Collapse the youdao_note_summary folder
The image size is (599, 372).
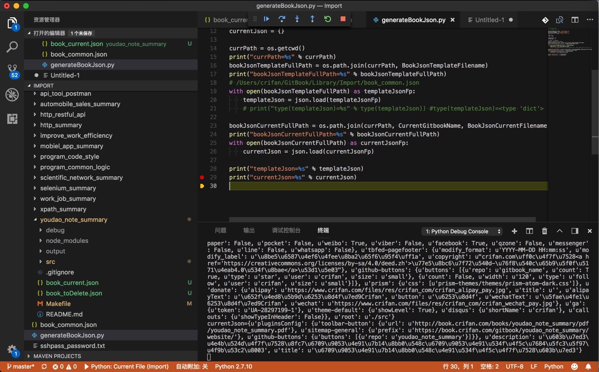click(73, 219)
